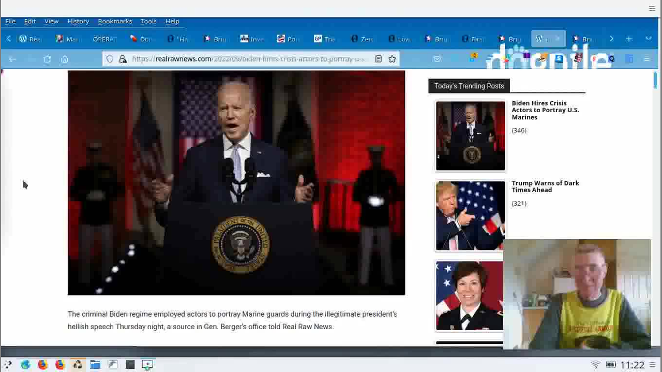Open the file manager from taskbar

coord(95,365)
